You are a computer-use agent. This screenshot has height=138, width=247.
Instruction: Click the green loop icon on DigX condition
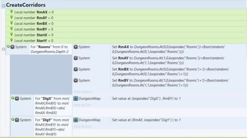point(13,98)
